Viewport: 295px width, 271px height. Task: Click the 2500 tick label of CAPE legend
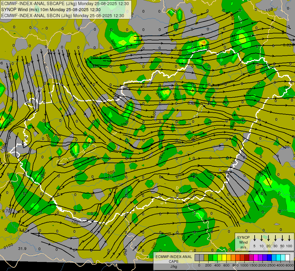[271, 265]
